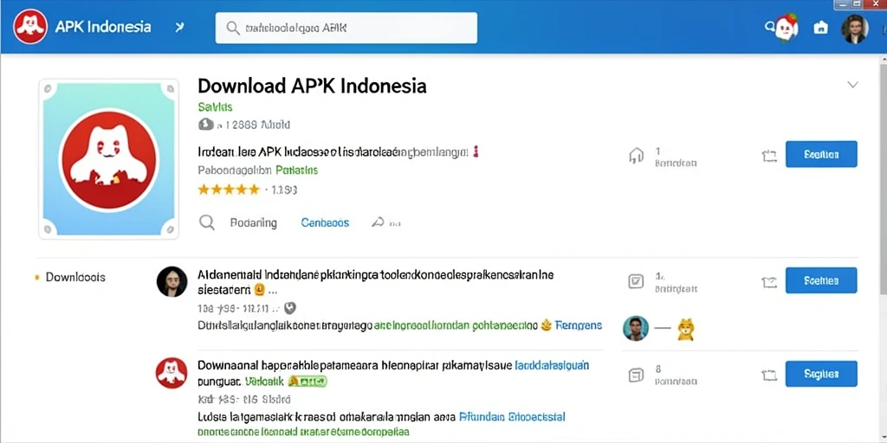Click the checkbox icon in second post row
Viewport: 887px width, 443px height.
[636, 375]
